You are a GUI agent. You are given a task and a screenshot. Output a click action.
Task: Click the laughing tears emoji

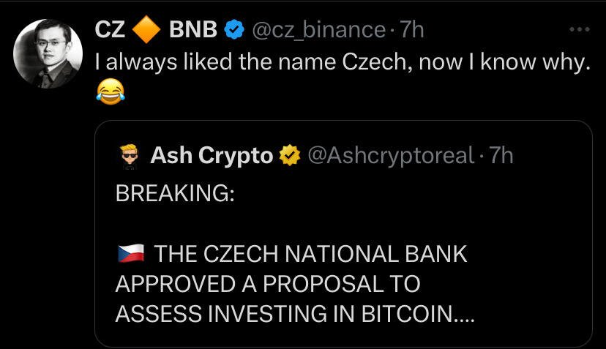110,91
